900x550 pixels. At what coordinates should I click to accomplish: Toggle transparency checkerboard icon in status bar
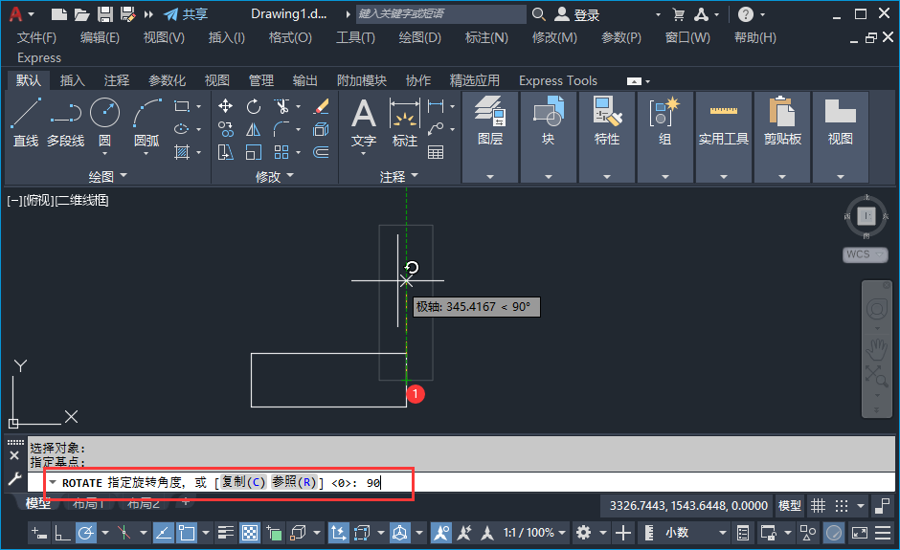click(250, 534)
